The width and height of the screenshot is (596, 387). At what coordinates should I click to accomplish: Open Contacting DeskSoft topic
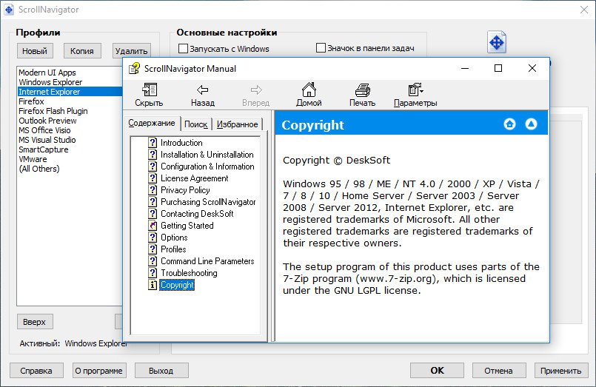197,214
